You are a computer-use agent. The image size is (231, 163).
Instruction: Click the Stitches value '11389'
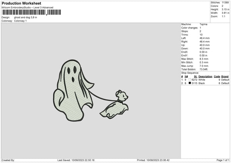click(x=225, y=3)
